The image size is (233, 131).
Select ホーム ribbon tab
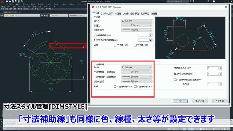coord(3,7)
